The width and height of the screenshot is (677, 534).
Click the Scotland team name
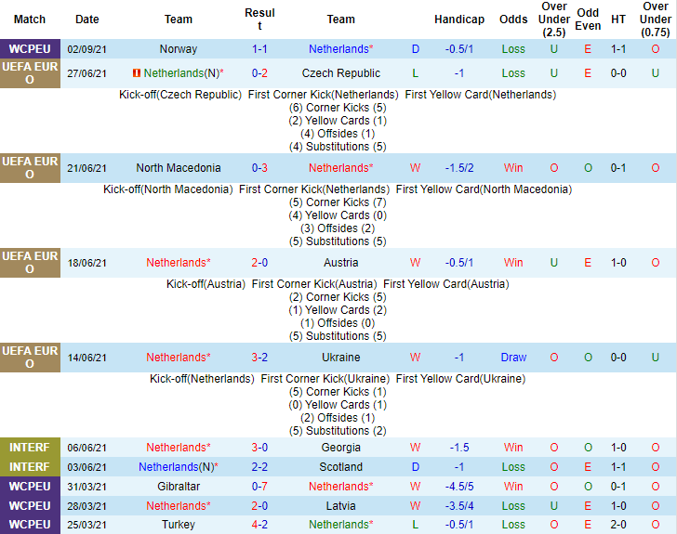[340, 467]
